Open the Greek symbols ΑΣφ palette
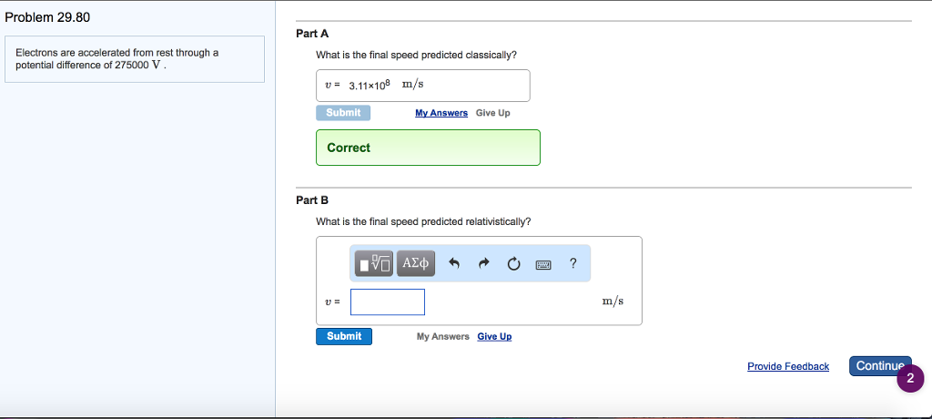 pyautogui.click(x=416, y=264)
